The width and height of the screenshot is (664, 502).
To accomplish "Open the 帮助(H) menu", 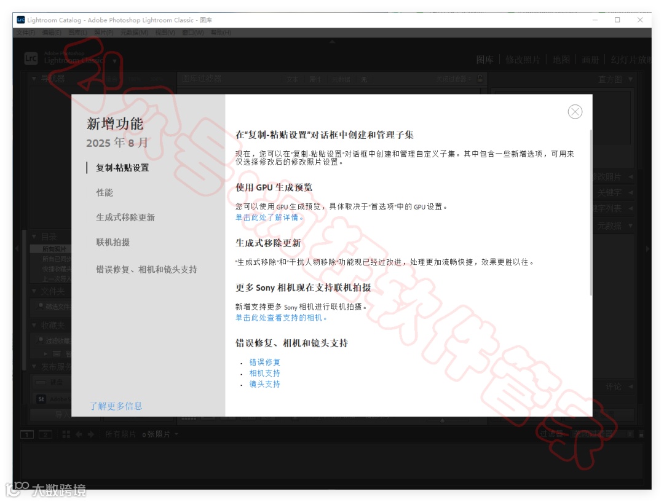I will [221, 33].
